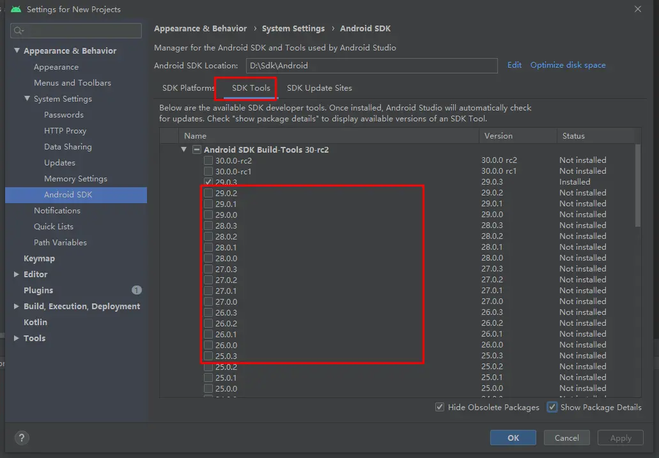
Task: Click the settings search input field
Action: [76, 31]
